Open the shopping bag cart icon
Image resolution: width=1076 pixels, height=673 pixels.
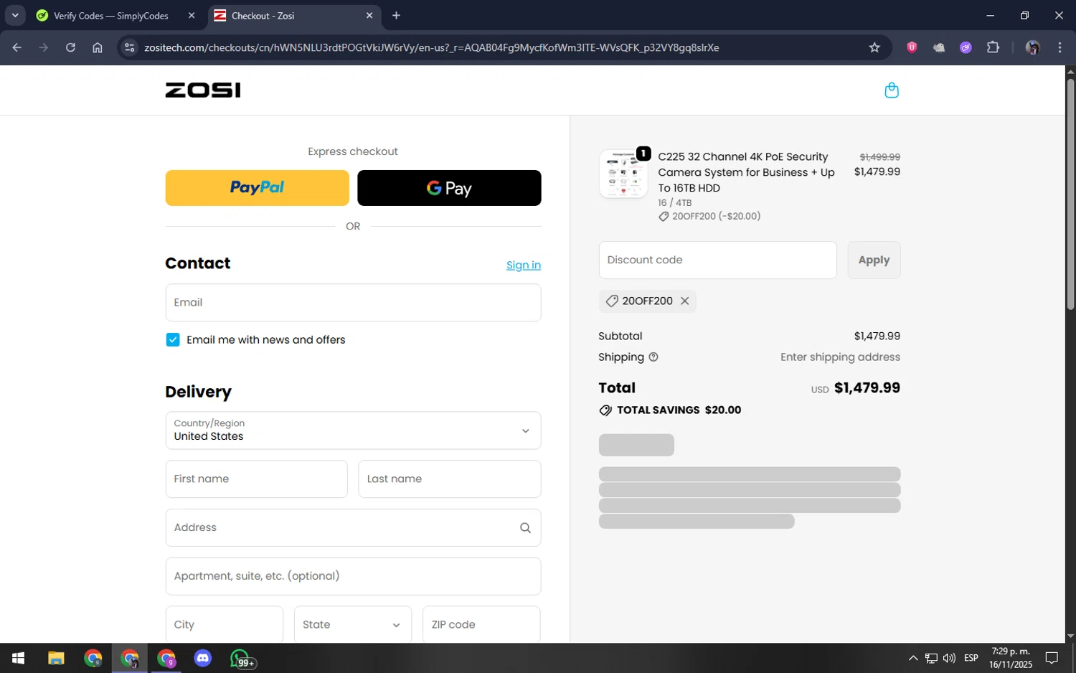(892, 90)
